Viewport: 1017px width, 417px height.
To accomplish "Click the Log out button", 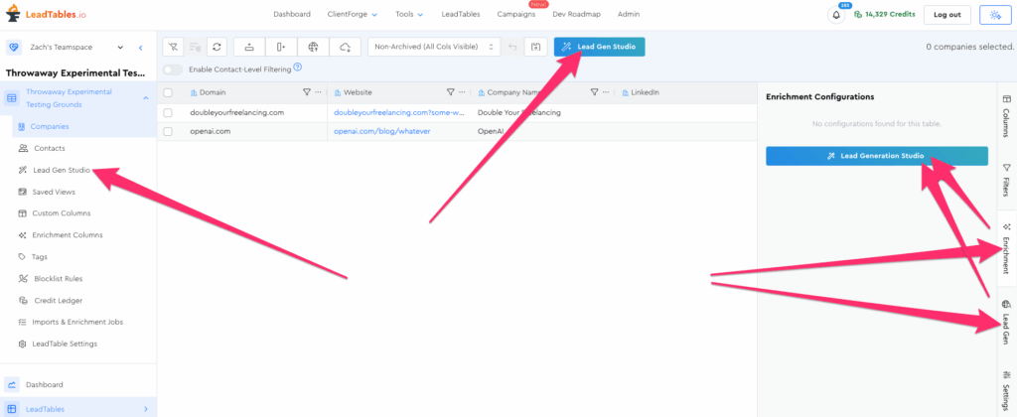I will click(x=945, y=15).
